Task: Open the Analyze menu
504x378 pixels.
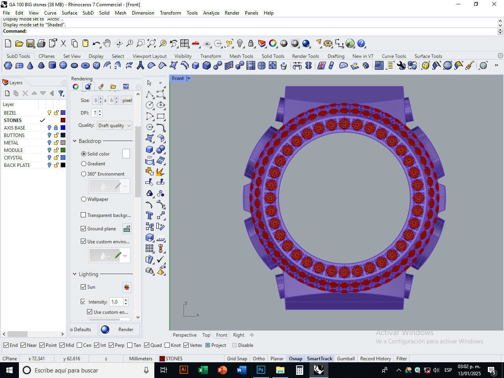Action: (211, 13)
